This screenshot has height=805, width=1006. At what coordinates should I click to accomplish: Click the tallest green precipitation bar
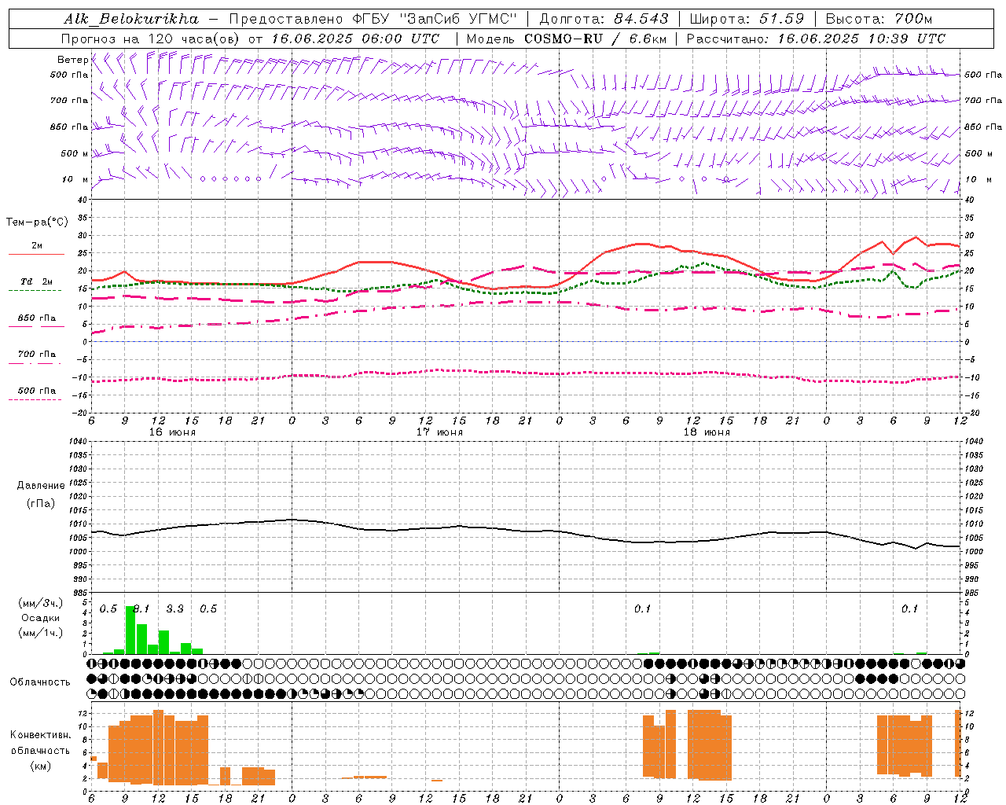[x=130, y=630]
